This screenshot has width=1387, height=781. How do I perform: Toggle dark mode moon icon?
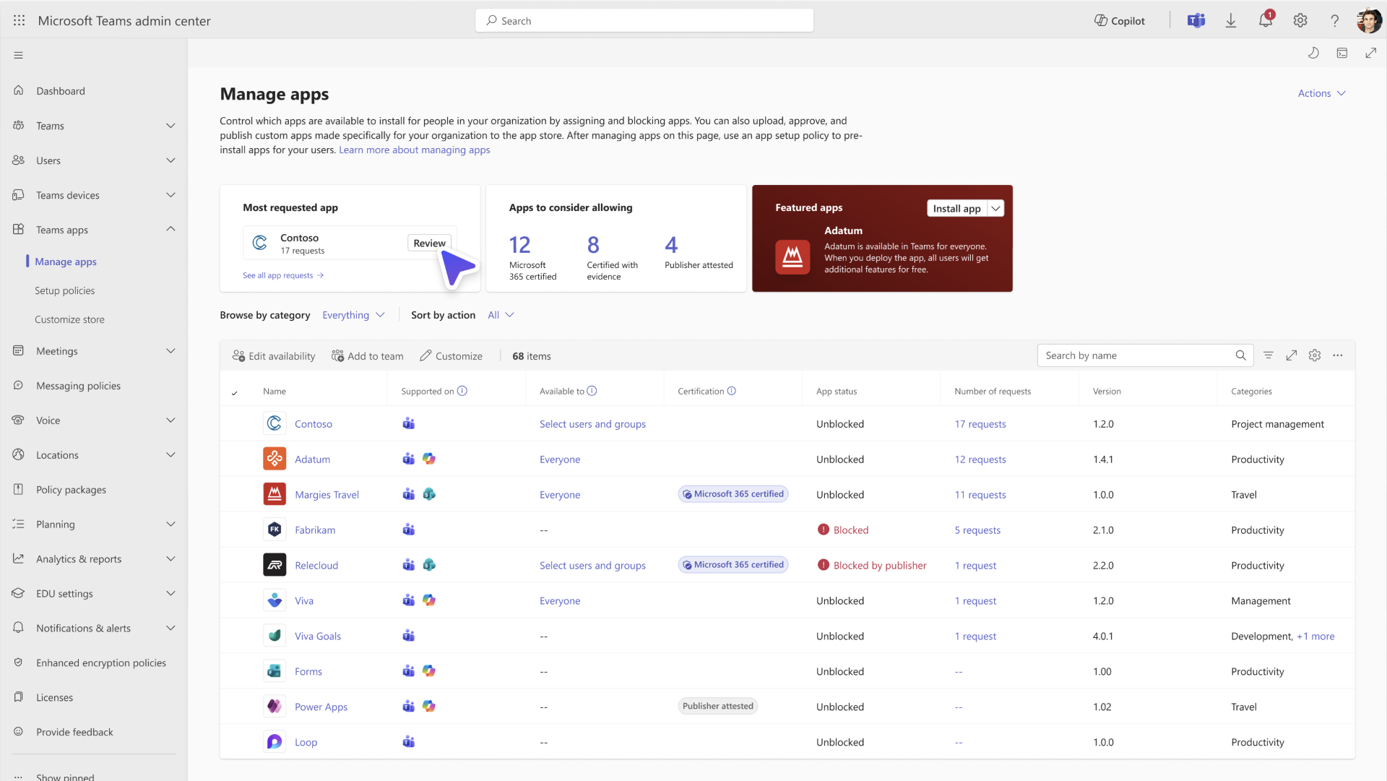pos(1313,53)
